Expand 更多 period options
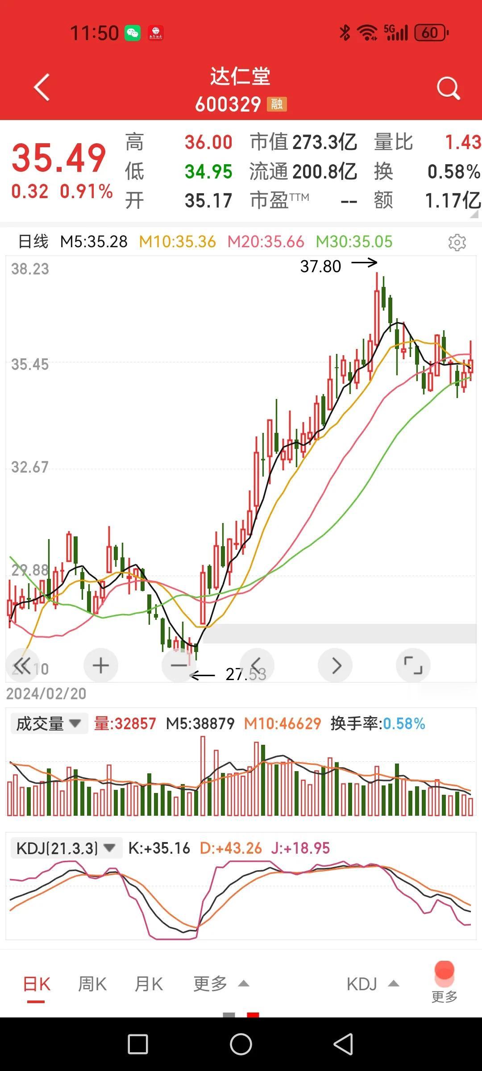 pyautogui.click(x=221, y=984)
